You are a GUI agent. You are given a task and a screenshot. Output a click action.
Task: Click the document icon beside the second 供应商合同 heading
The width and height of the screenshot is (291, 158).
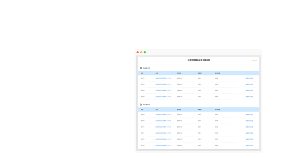[x=141, y=105]
